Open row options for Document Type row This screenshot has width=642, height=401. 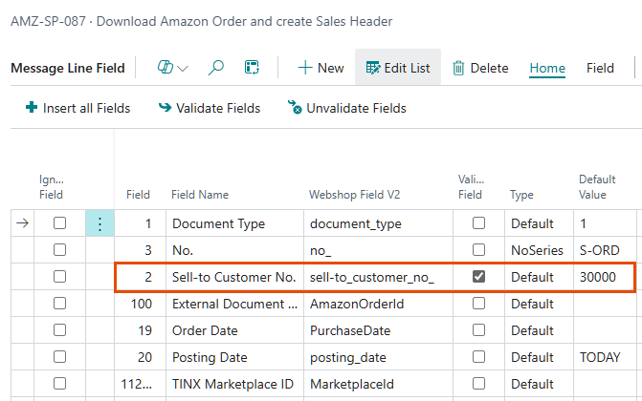(100, 223)
